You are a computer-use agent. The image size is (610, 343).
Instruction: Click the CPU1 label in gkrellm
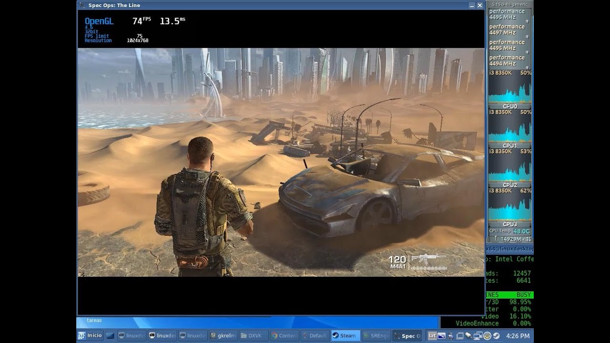coord(509,145)
